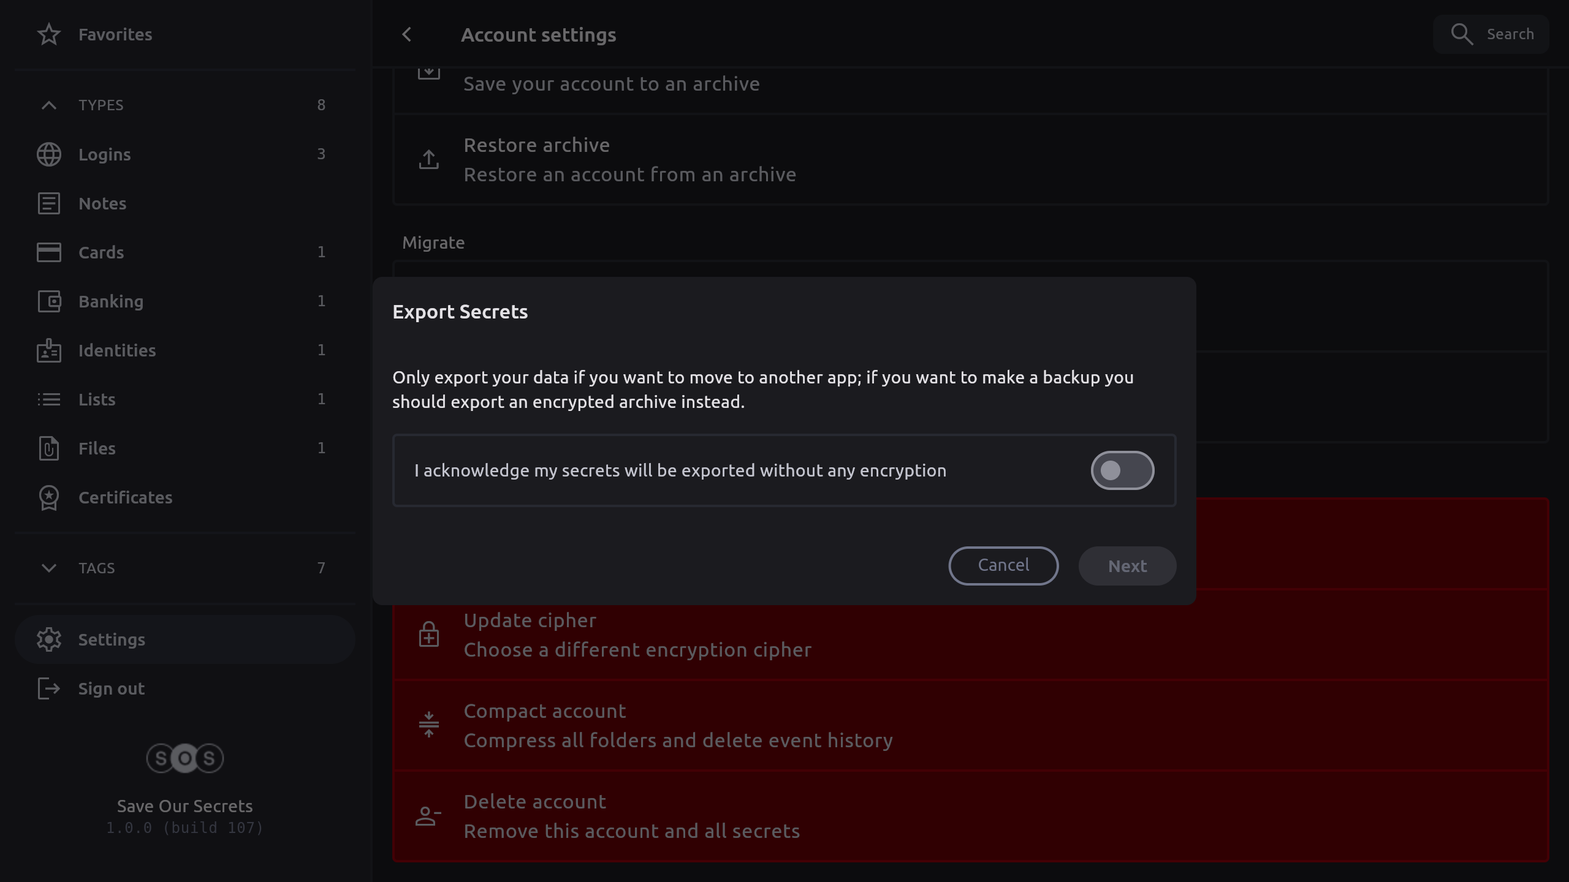Expand the TAGS section chevron

[49, 568]
